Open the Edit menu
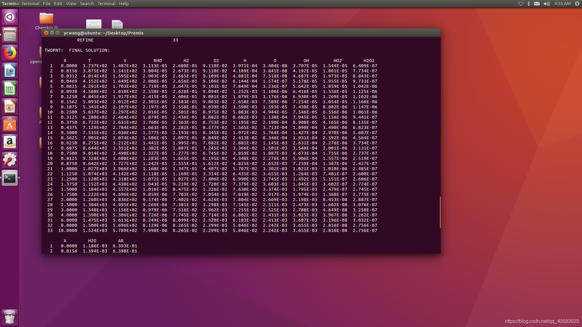 [58, 4]
